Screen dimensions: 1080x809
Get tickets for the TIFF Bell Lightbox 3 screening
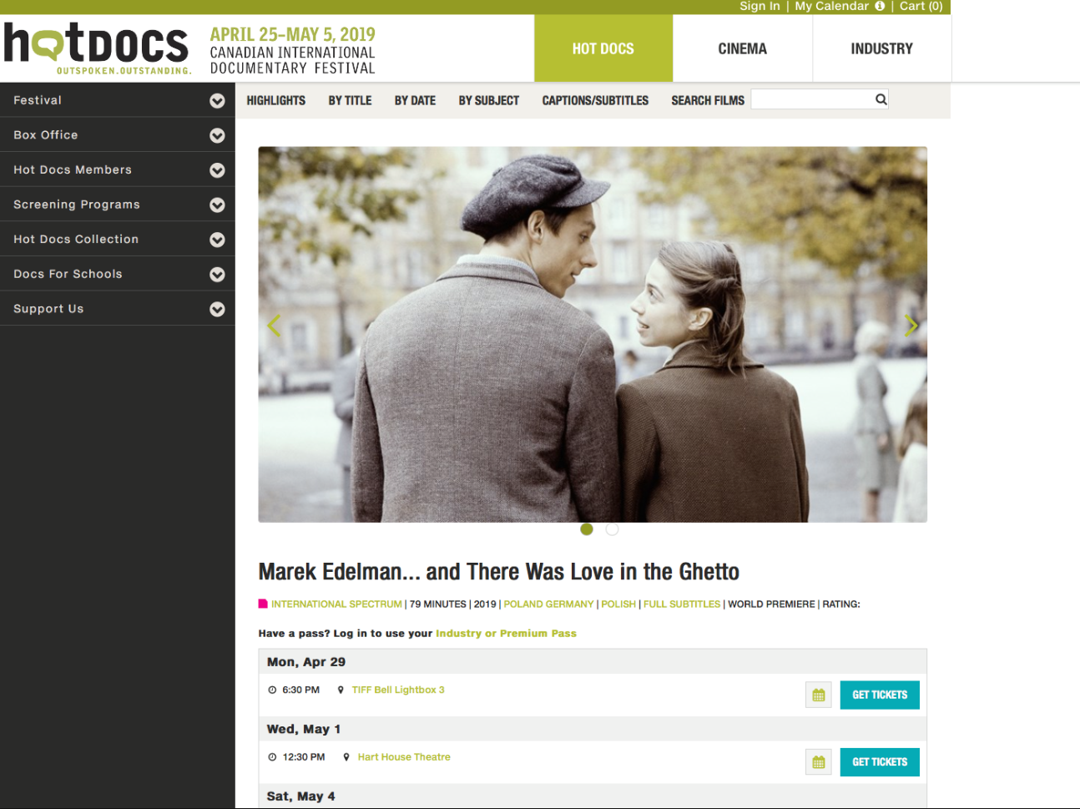(880, 695)
